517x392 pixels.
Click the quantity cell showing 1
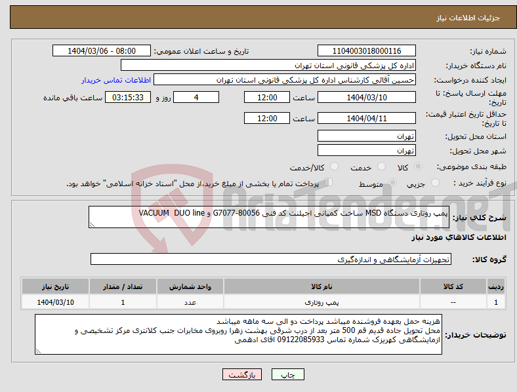(x=123, y=302)
